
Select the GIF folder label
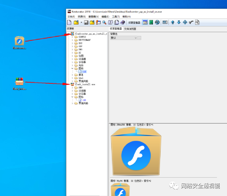click(80, 46)
